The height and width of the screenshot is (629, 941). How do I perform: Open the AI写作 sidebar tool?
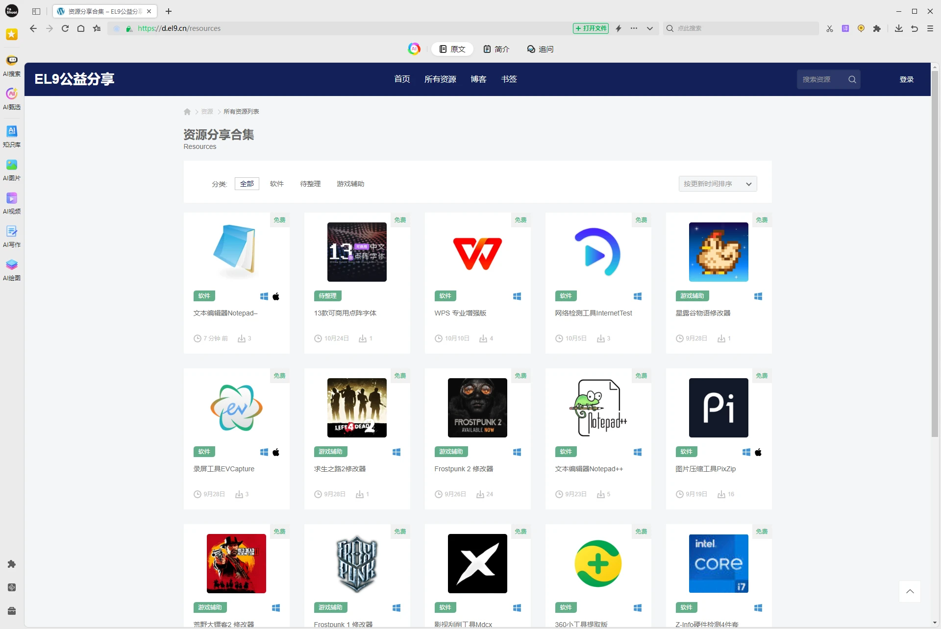[12, 237]
